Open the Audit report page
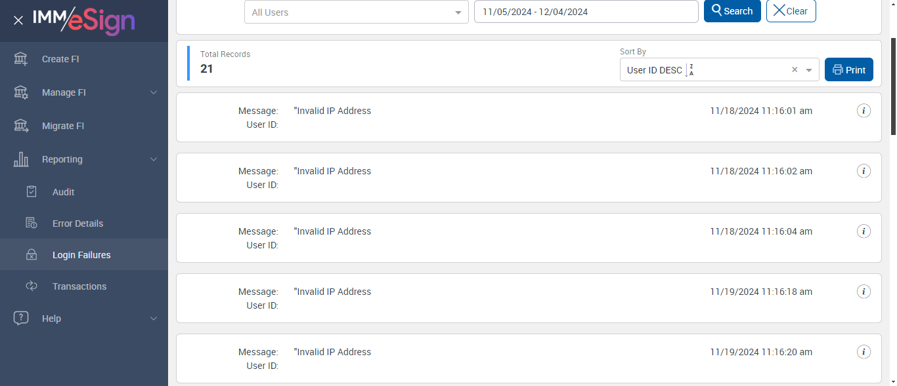897x386 pixels. tap(63, 192)
